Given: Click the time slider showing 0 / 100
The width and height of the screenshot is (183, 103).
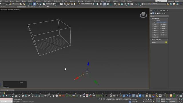Looking at the screenshot, I should coord(7,90).
